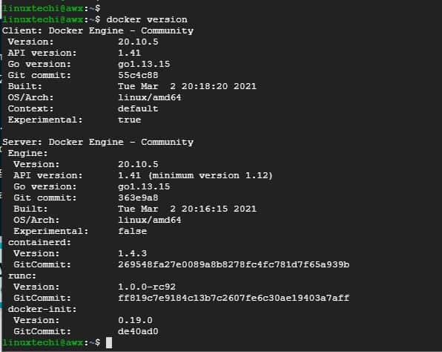Click the client Experimental value 'true'
The height and width of the screenshot is (352, 442).
click(x=129, y=120)
